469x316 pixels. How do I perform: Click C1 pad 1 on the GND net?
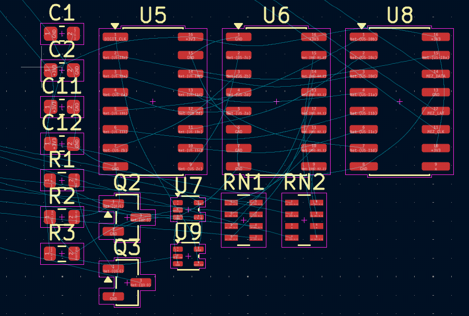[50, 34]
